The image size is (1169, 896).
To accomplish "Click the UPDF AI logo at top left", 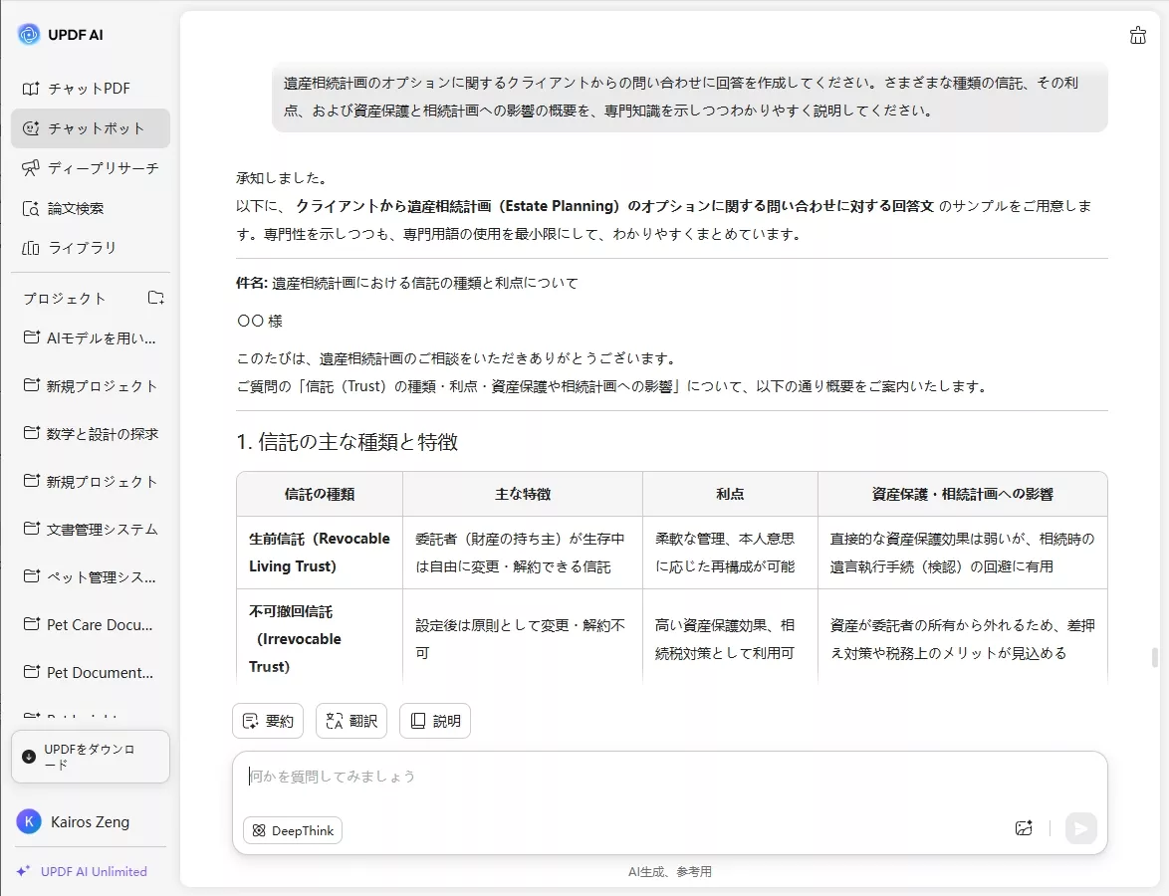I will [60, 34].
